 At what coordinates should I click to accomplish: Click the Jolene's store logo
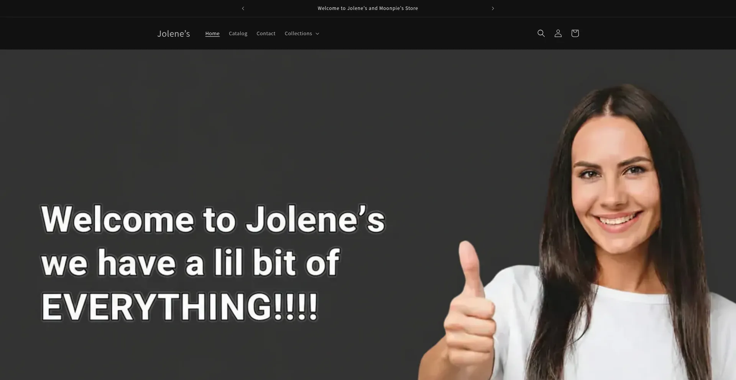[174, 34]
